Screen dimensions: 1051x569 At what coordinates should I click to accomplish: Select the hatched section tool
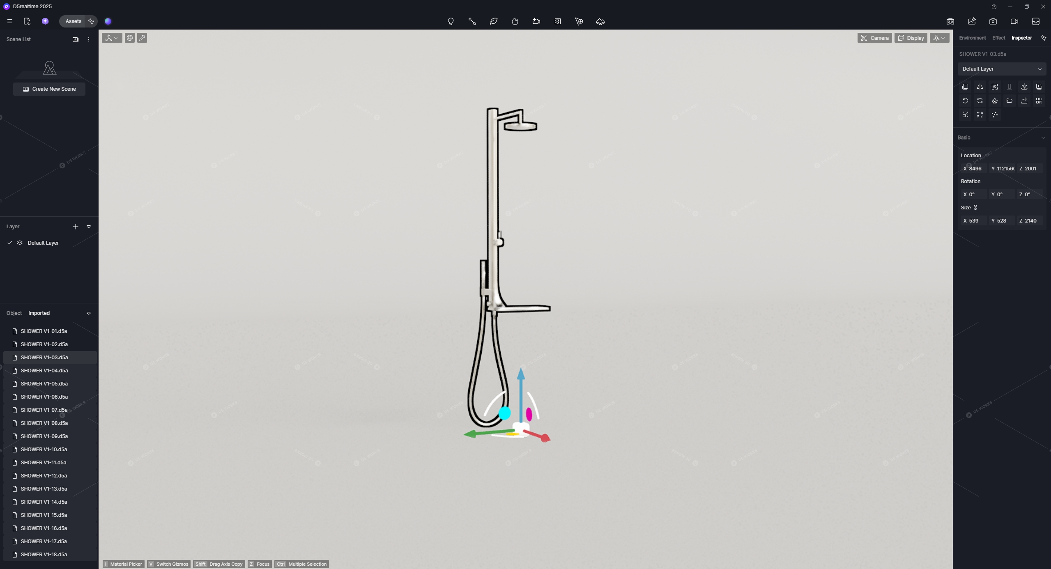pyautogui.click(x=557, y=21)
